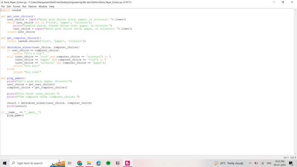
Task: Open network settings from tray icon
Action: (262, 163)
